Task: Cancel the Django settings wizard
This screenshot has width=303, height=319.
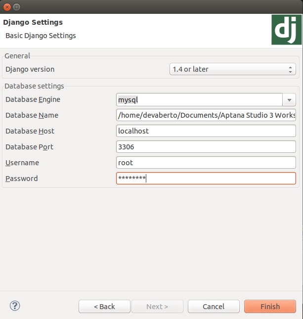Action: pos(214,306)
